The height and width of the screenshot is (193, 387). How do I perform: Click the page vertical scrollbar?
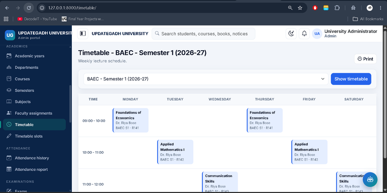click(x=385, y=95)
